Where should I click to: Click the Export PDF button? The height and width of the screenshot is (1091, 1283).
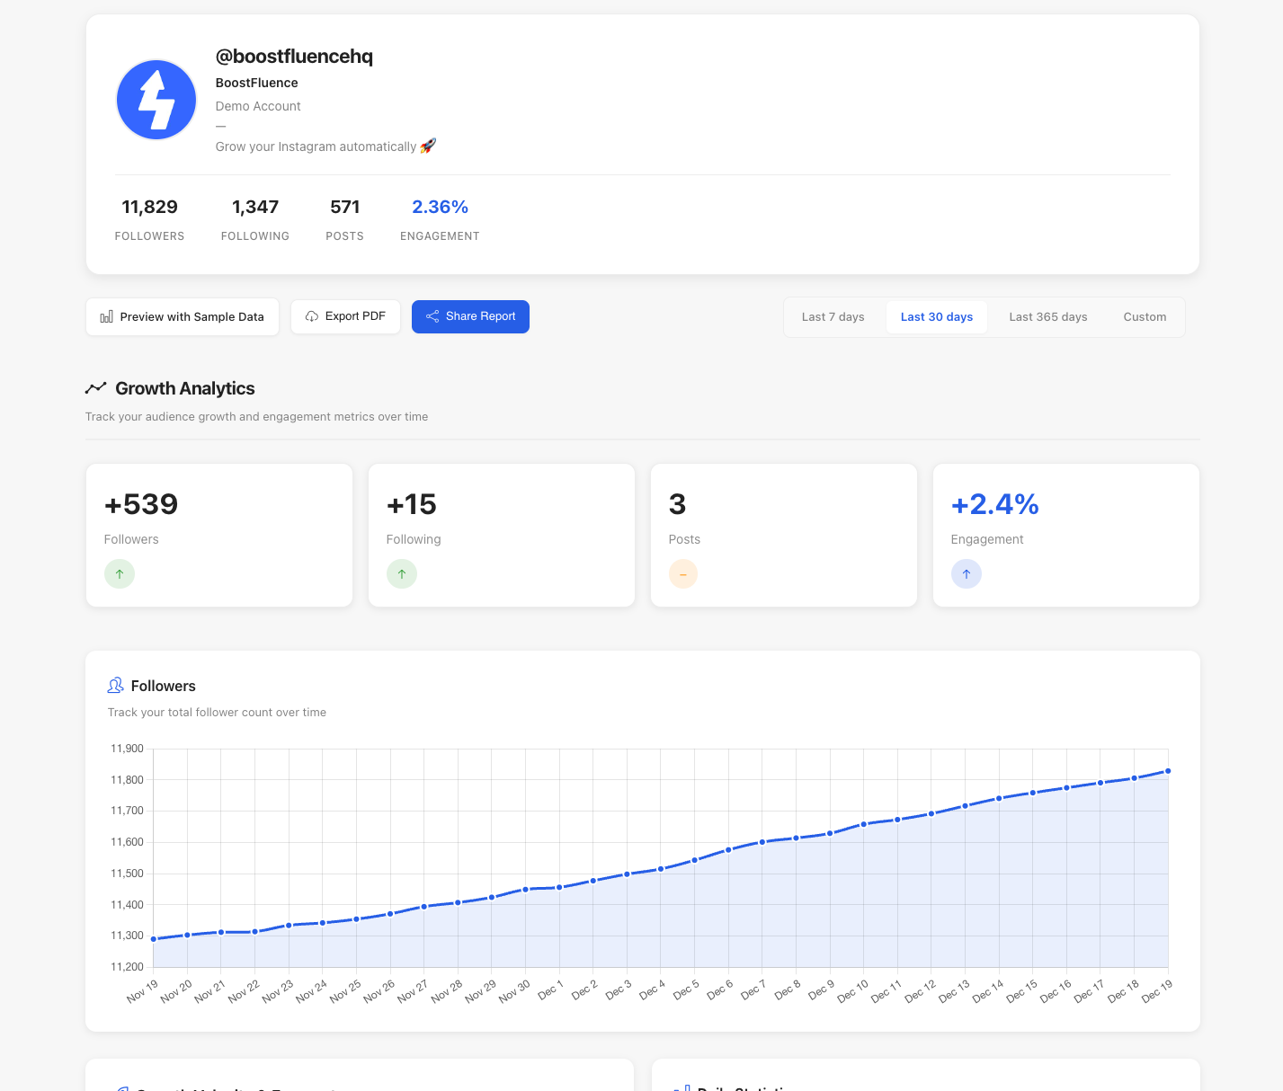click(x=345, y=316)
